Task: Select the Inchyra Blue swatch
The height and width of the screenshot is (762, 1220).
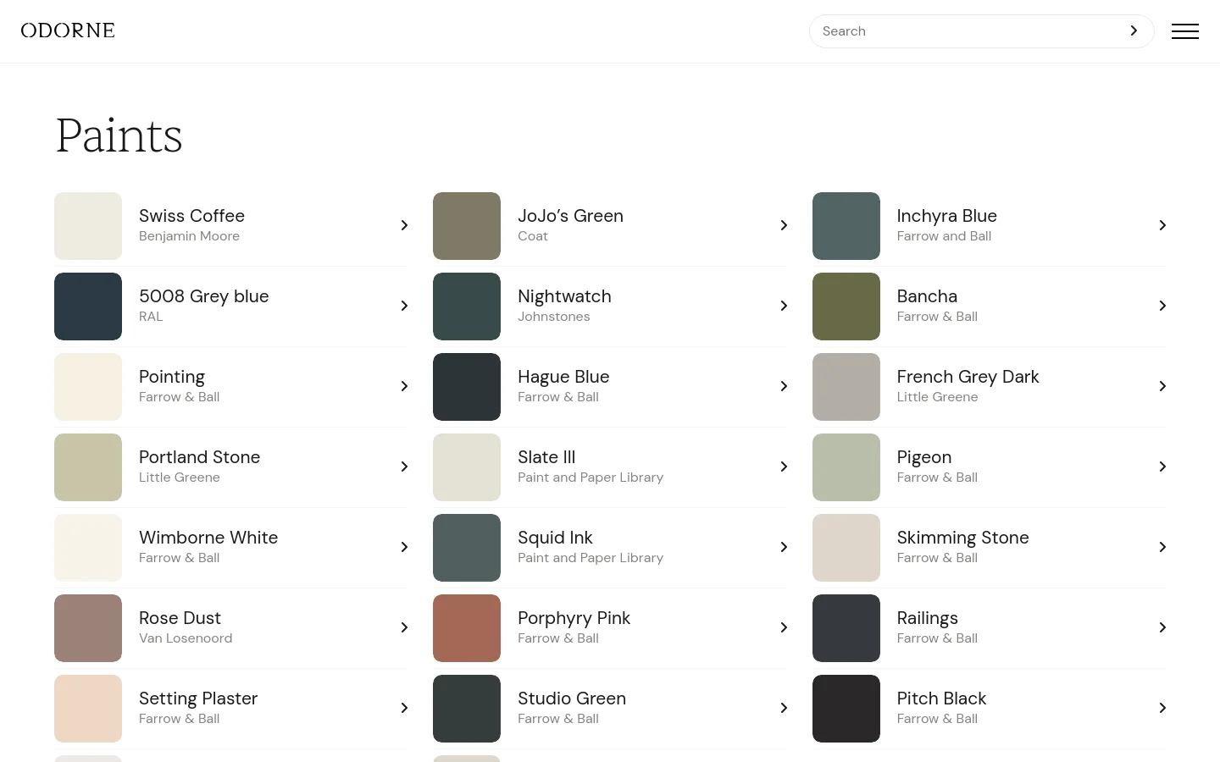Action: 846,226
